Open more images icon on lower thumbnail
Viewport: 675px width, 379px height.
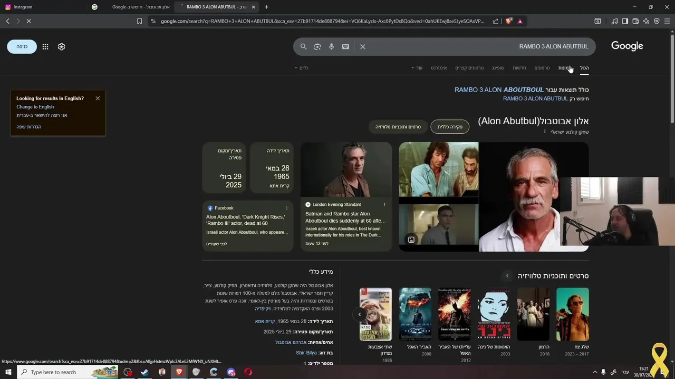pos(411,240)
